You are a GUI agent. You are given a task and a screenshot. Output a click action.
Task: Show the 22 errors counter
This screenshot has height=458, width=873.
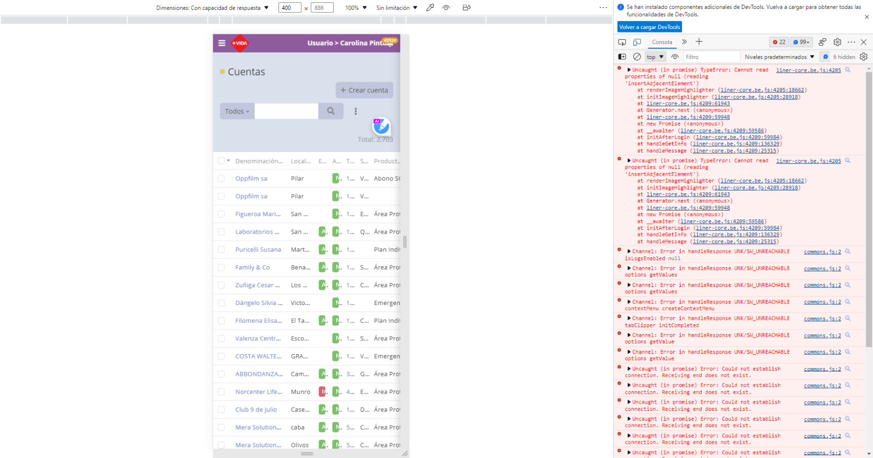[x=779, y=42]
